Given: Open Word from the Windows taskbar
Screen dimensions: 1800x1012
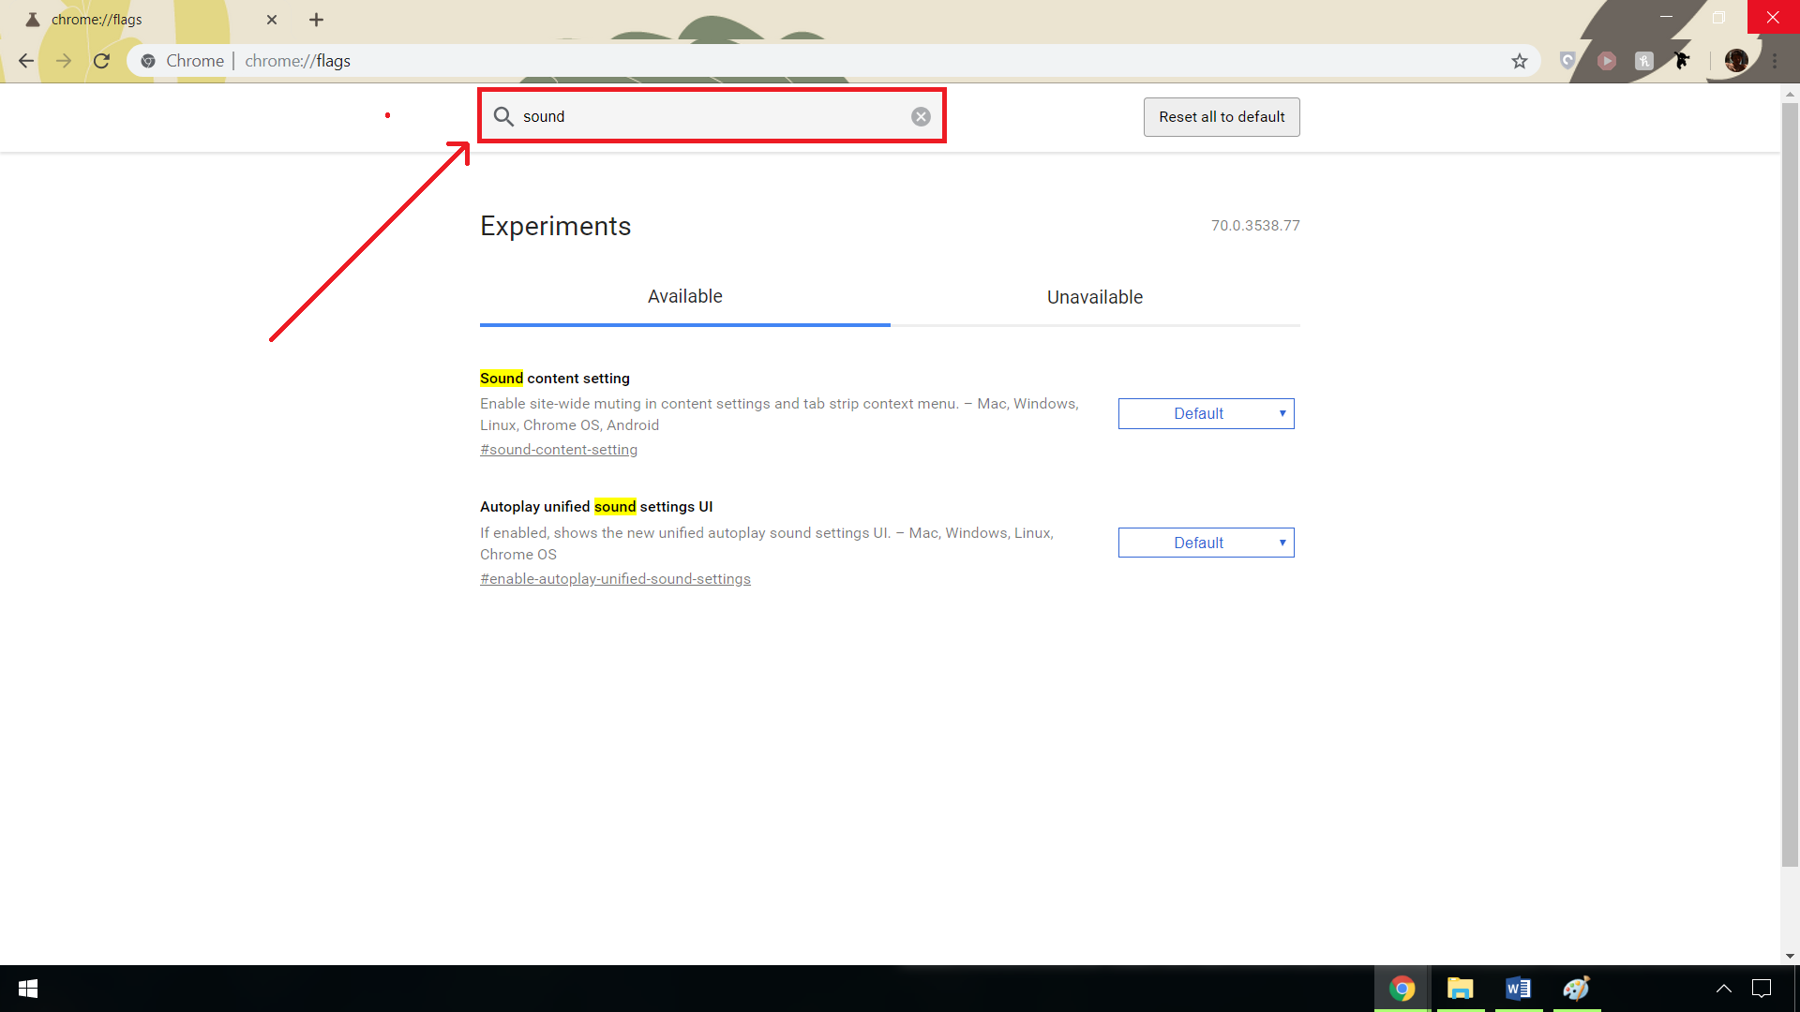Looking at the screenshot, I should 1518,989.
